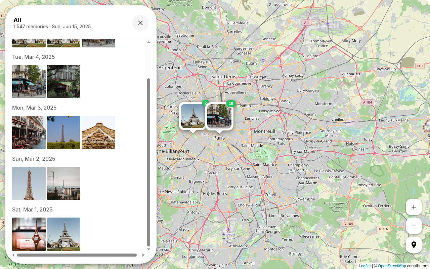This screenshot has height=269, width=430.
Task: Open the miniature Eiffel Tower photo from Mar 1
Action: [x=29, y=234]
